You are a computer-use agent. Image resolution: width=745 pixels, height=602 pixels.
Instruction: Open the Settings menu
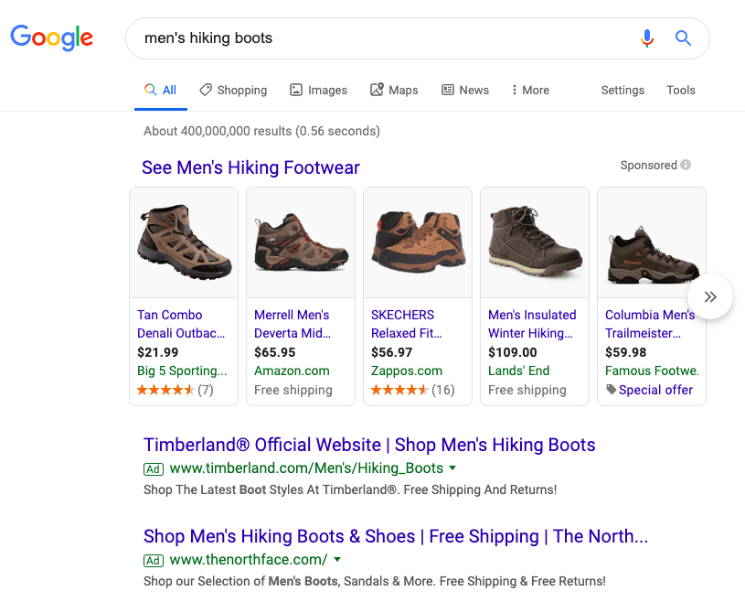(623, 90)
